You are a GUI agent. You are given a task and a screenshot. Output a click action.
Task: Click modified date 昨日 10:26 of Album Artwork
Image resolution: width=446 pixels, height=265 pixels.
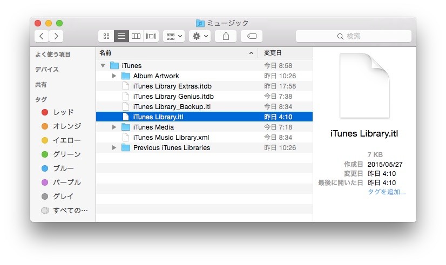(x=280, y=76)
